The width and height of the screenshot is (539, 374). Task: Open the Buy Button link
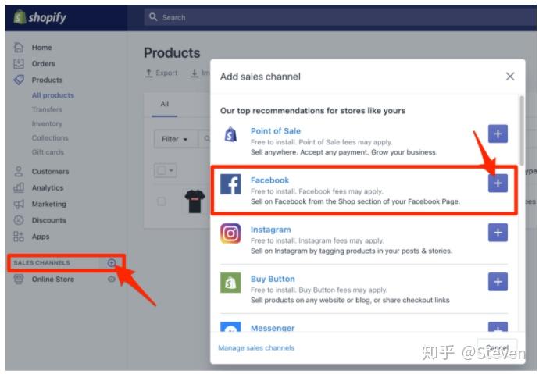(273, 279)
